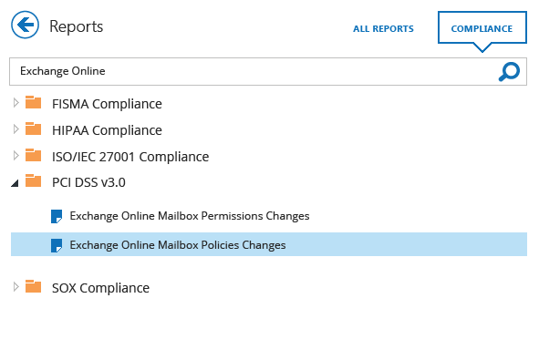The height and width of the screenshot is (360, 539).
Task: Click the PCI DSS v3.0 folder icon
Action: [34, 180]
